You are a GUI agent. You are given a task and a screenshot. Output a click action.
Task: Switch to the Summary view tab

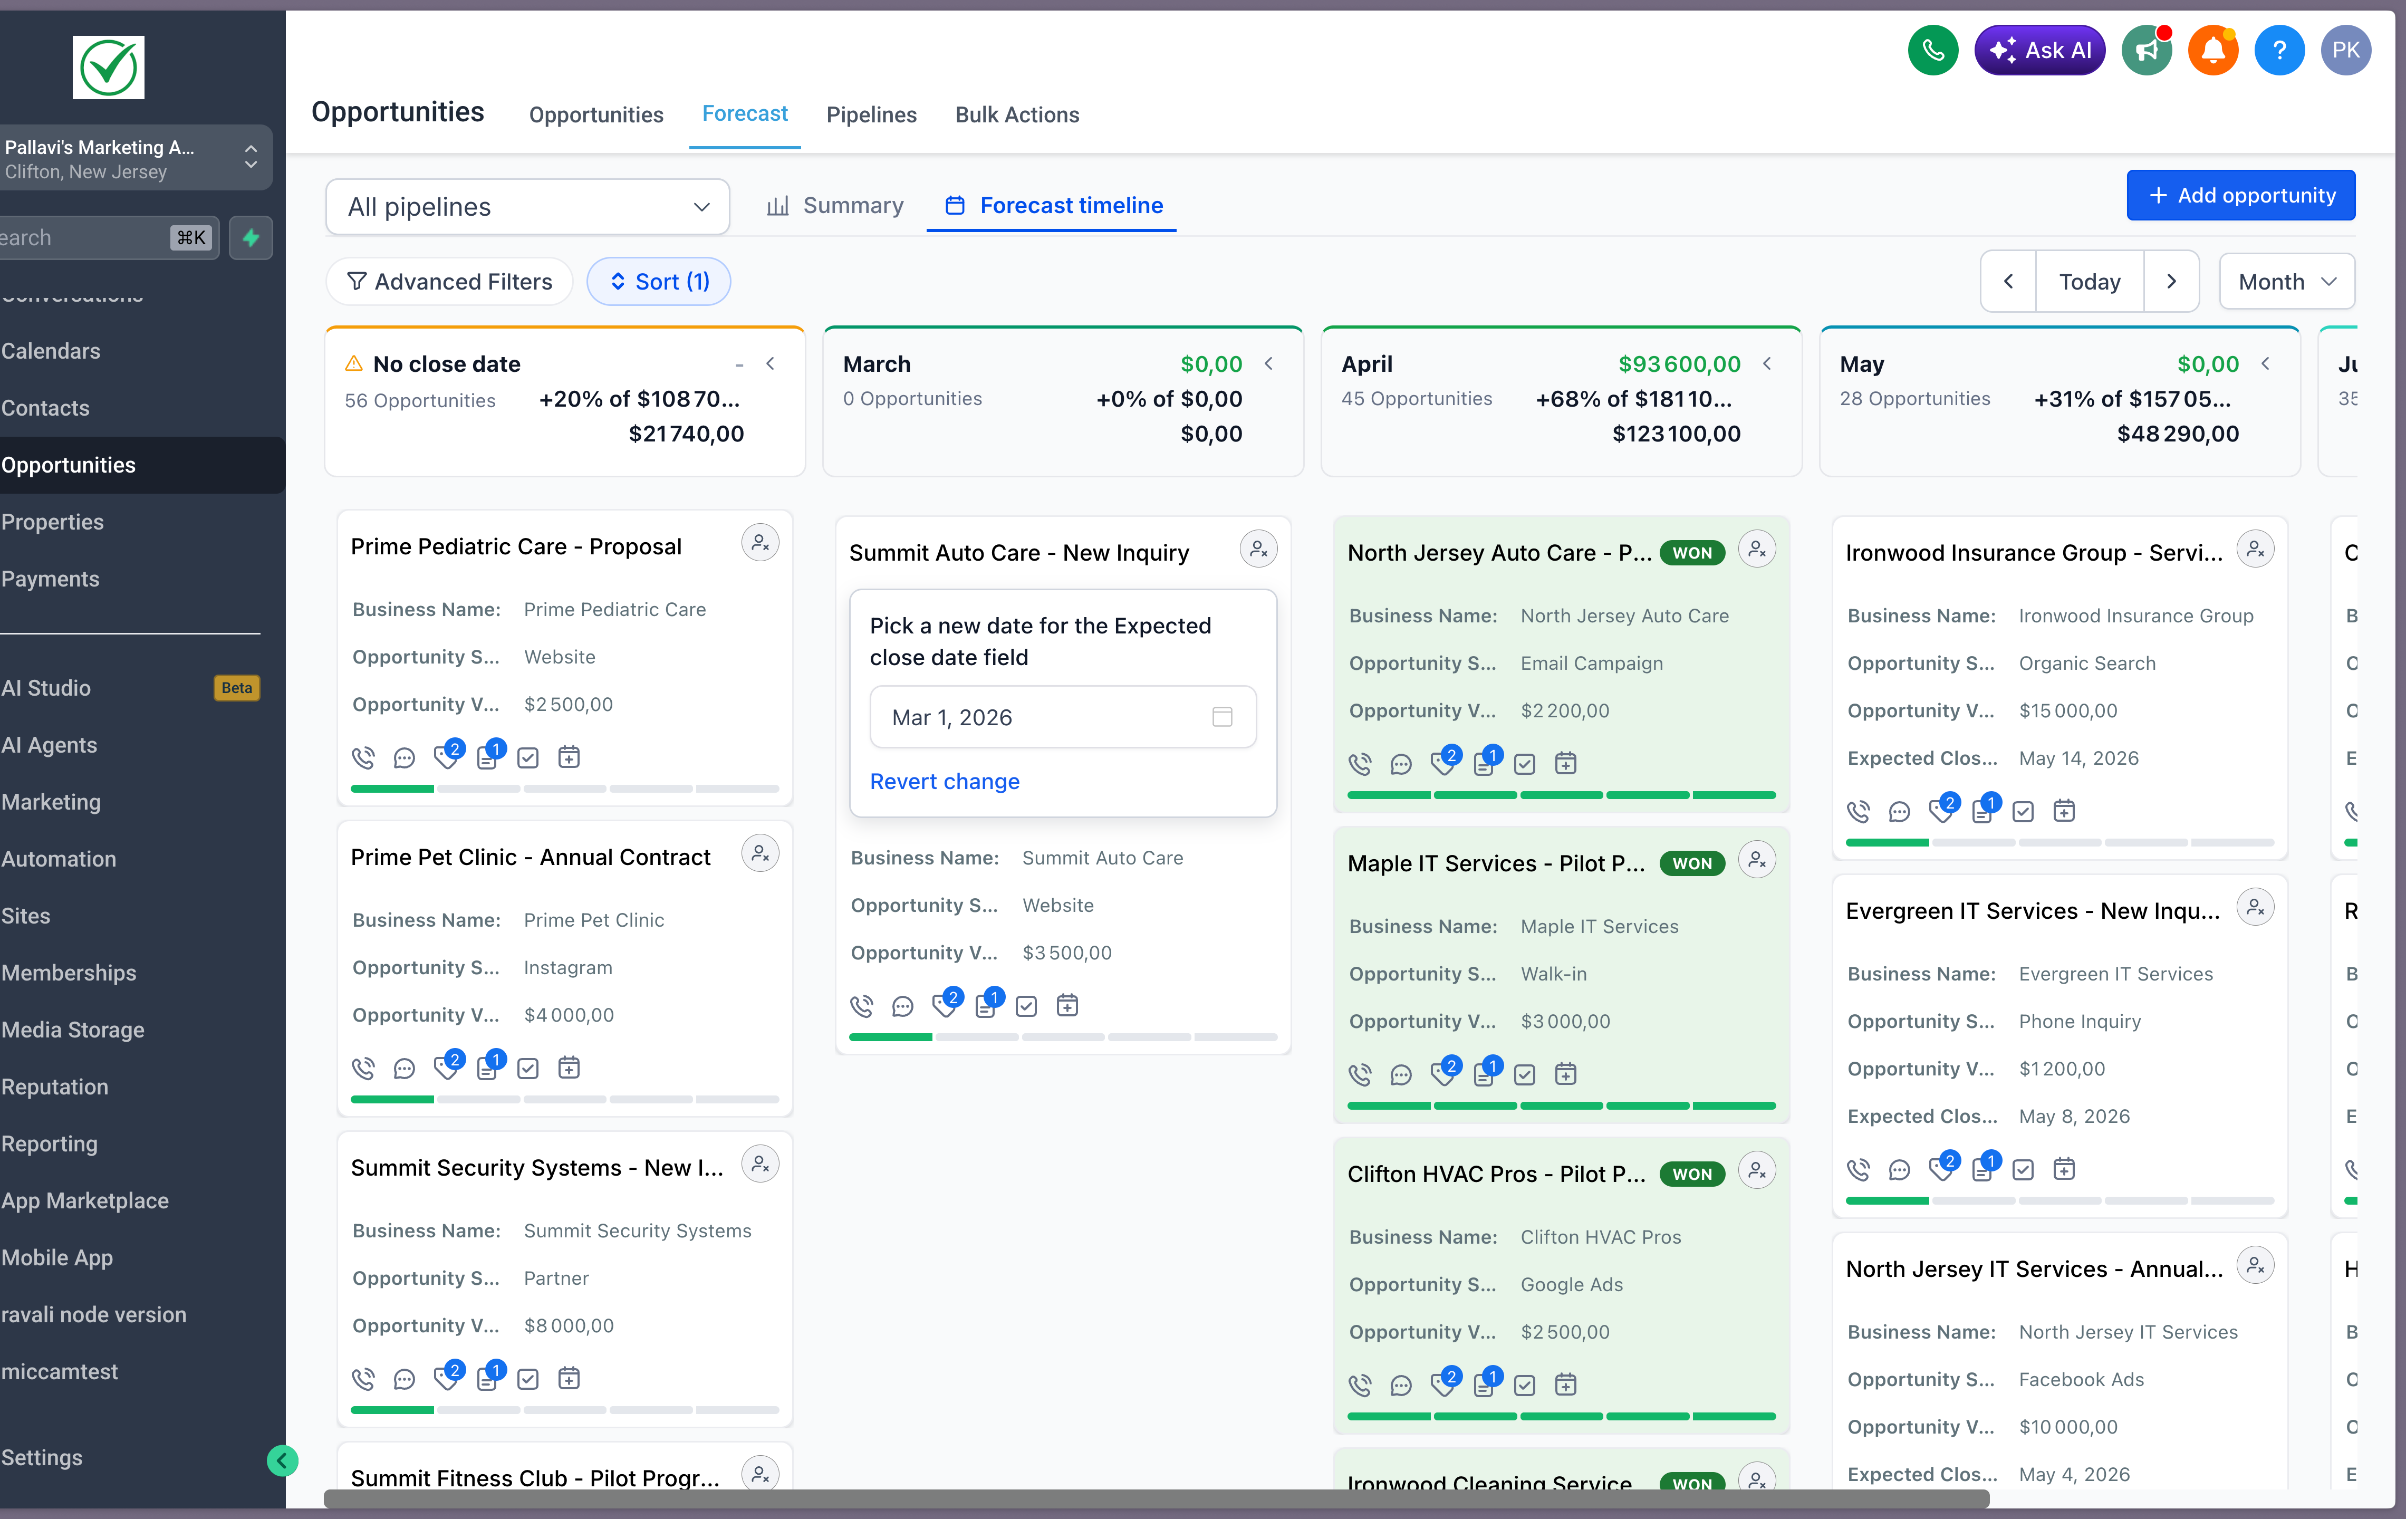834,205
